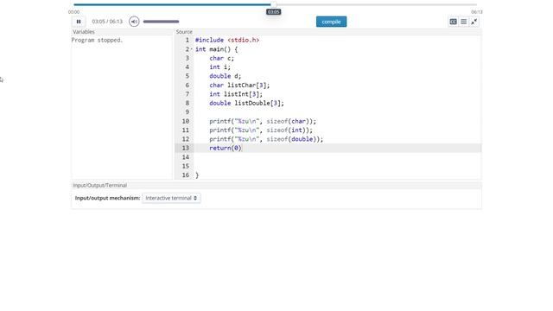Click the compile button
553x311 pixels.
(x=331, y=22)
